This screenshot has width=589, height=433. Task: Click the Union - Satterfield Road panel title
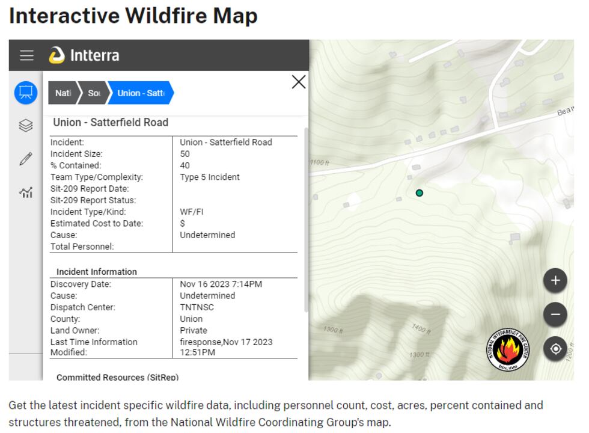click(x=111, y=123)
